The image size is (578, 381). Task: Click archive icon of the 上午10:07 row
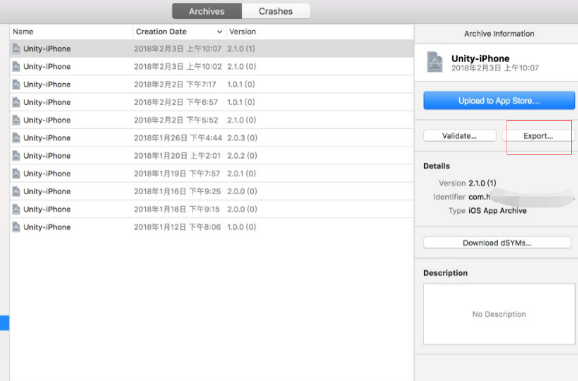(x=16, y=49)
